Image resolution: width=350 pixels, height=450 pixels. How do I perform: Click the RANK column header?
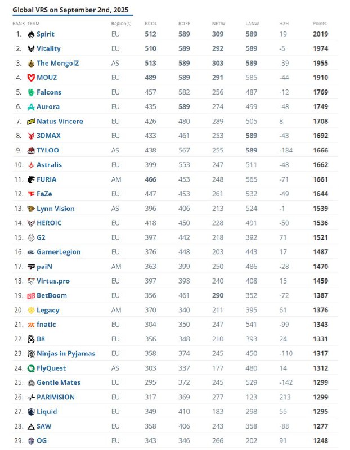[x=19, y=24]
